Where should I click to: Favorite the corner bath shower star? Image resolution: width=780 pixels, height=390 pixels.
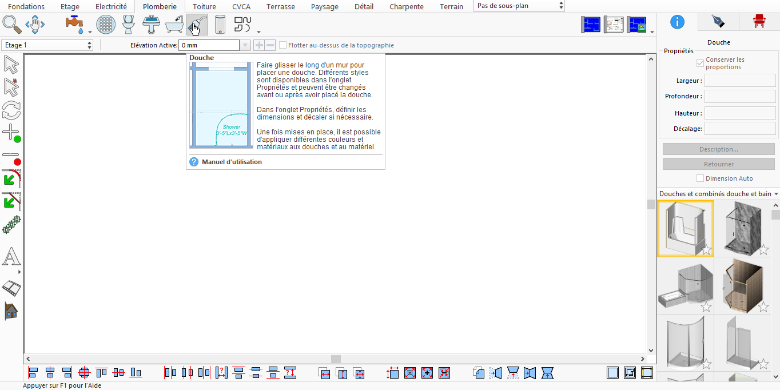click(706, 307)
